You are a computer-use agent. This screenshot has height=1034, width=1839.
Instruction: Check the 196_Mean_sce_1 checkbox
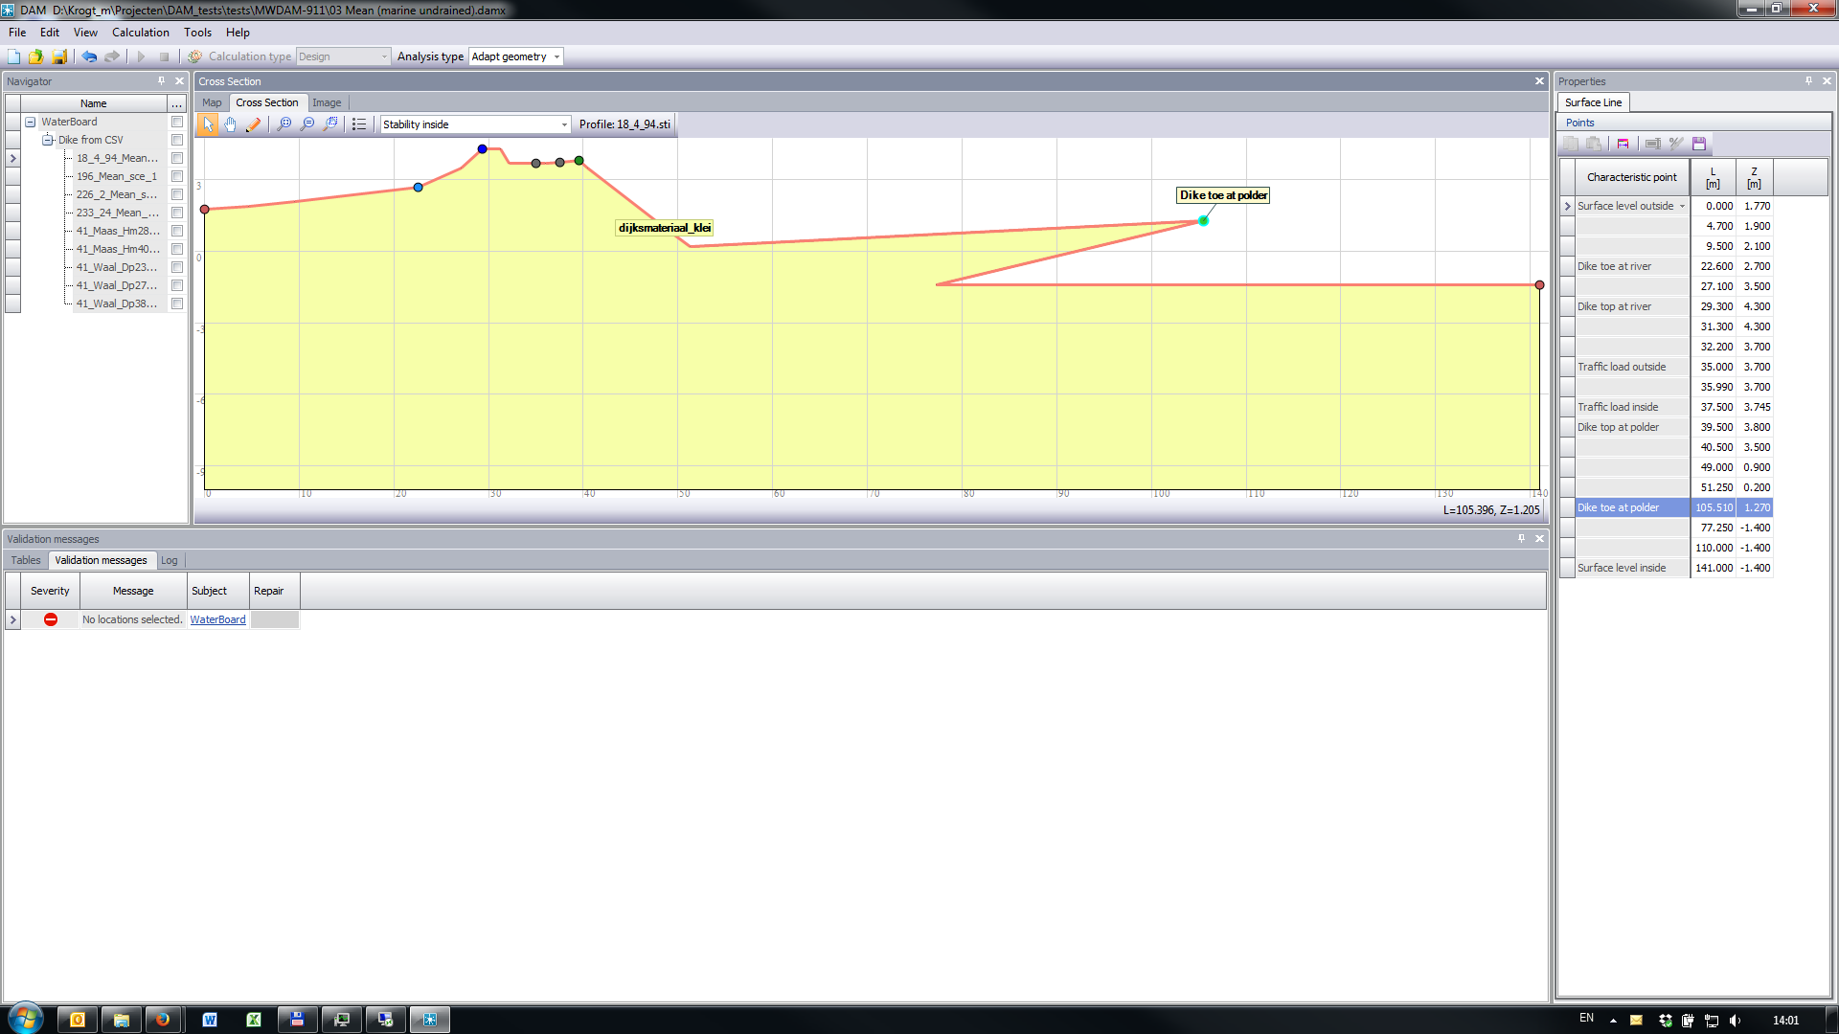click(177, 176)
